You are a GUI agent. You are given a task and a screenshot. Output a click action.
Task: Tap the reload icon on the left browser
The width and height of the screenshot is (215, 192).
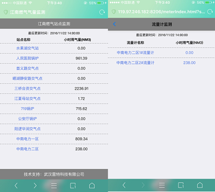click(x=102, y=12)
